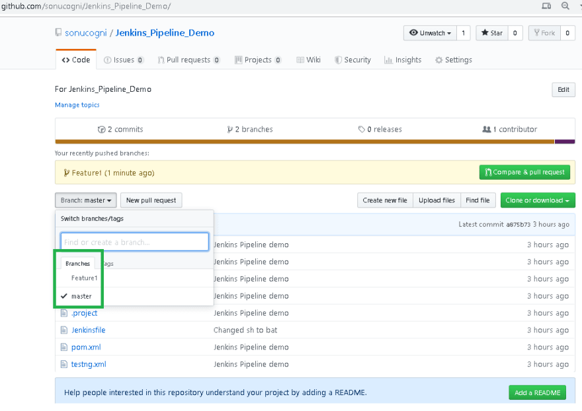Image resolution: width=582 pixels, height=411 pixels.
Task: Open the 2 branches link
Action: pos(250,130)
